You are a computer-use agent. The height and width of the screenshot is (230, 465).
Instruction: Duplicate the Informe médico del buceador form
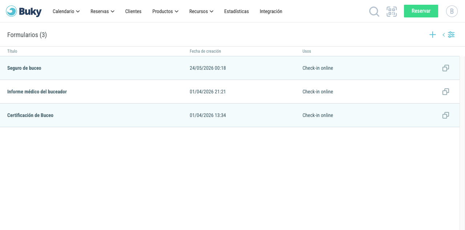point(446,92)
